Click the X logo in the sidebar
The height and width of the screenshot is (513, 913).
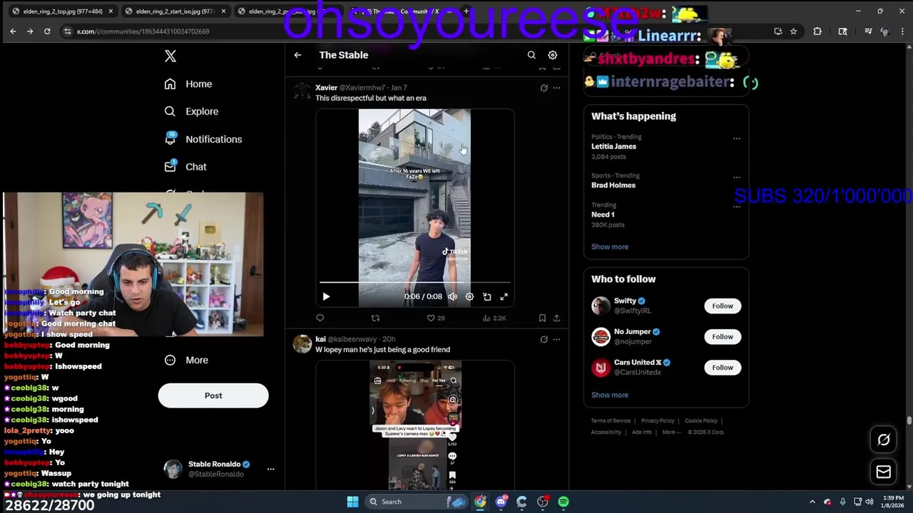pyautogui.click(x=170, y=56)
